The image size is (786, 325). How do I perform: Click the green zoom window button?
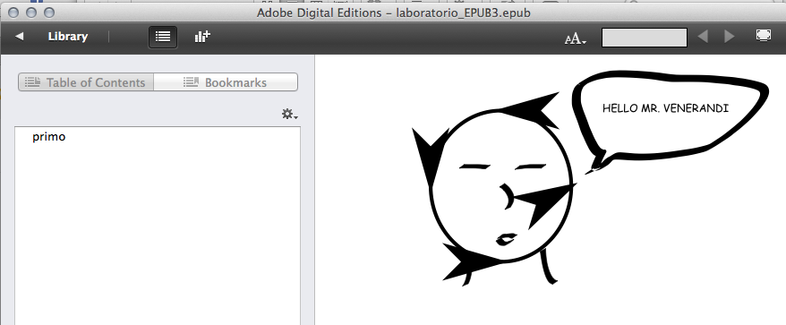tap(48, 12)
